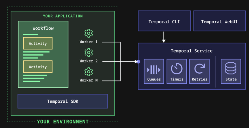Click the YOUR ENVIRONMENT label

(63, 122)
